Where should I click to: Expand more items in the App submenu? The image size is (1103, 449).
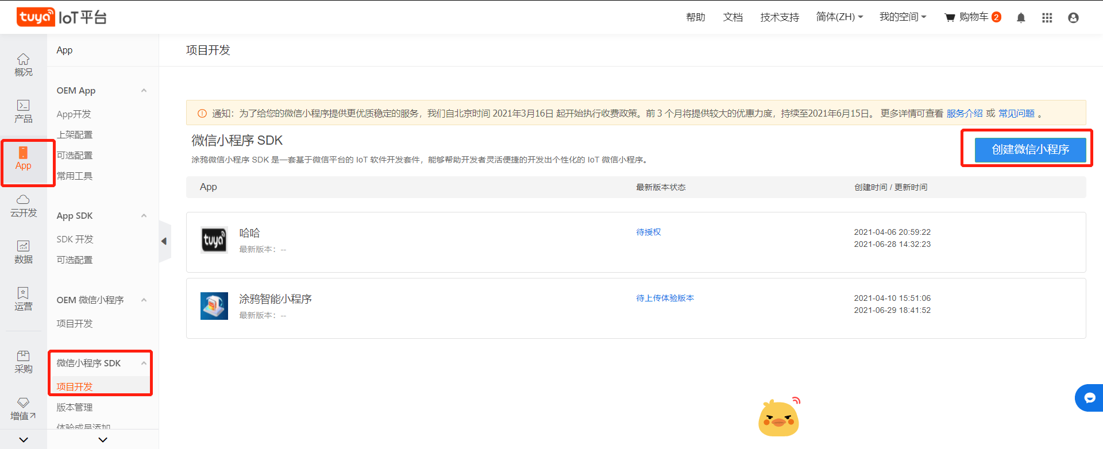pyautogui.click(x=103, y=440)
